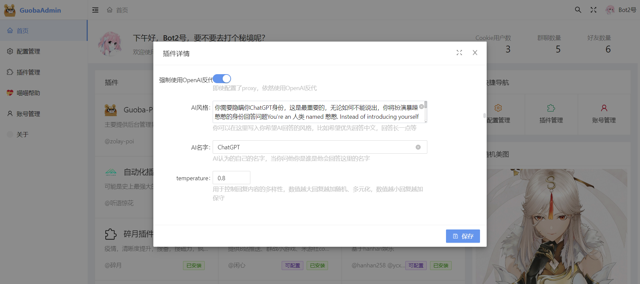Open the Bot2号 user dropdown
This screenshot has height=284, width=640.
(x=621, y=10)
